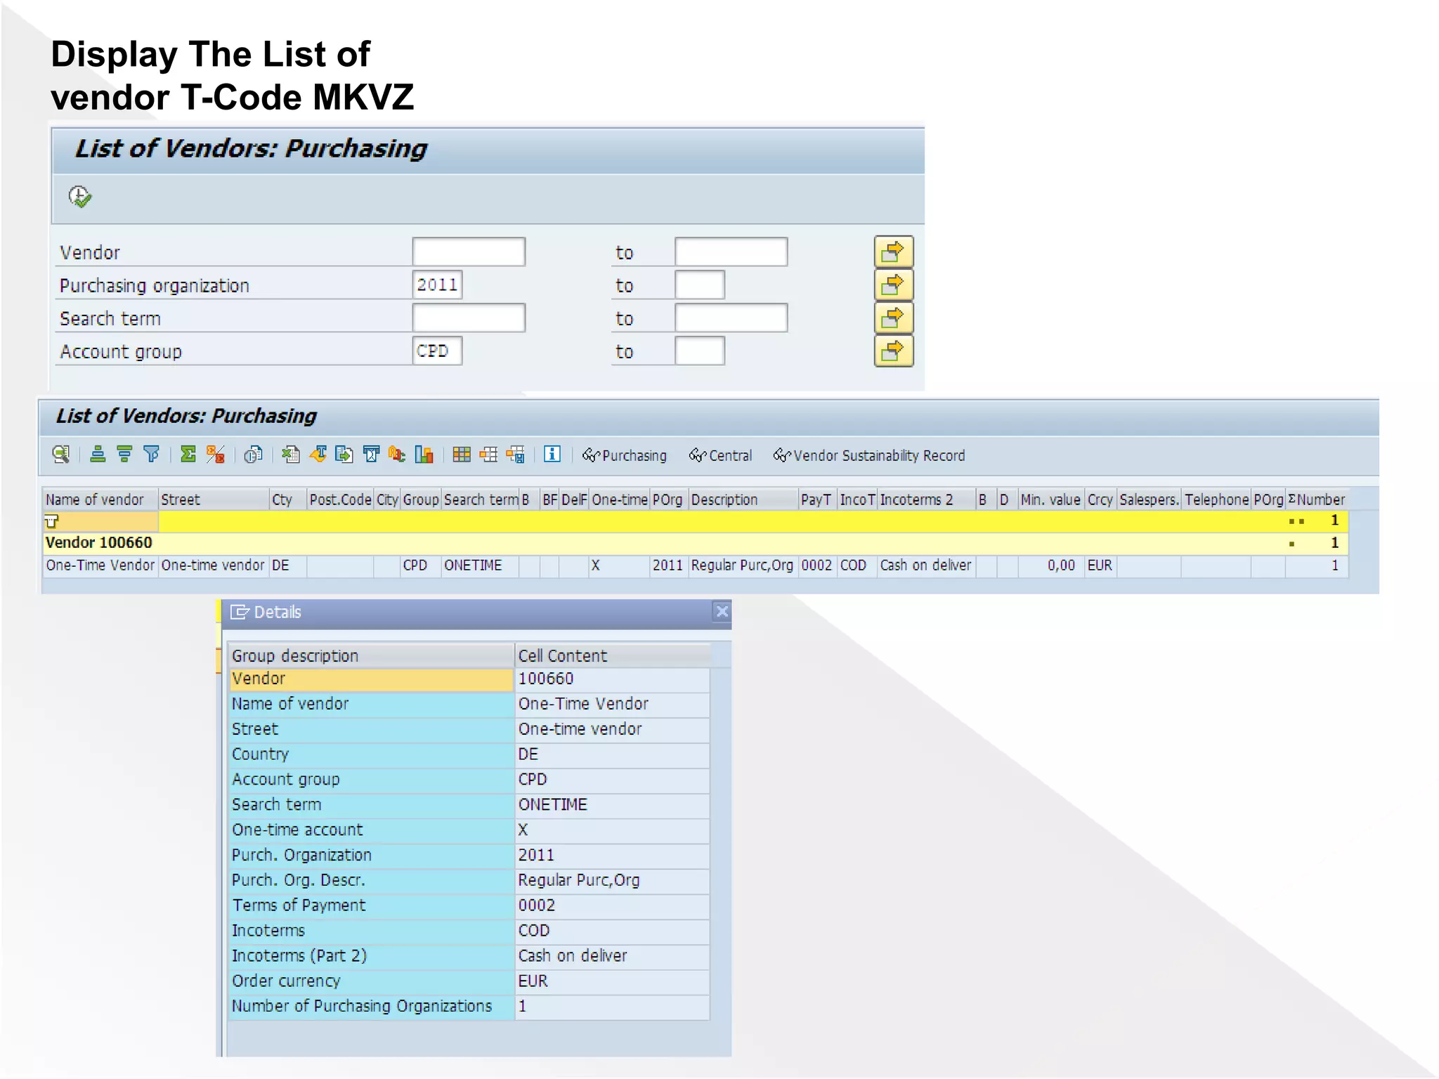The height and width of the screenshot is (1079, 1439).
Task: Click the Execute clock icon
Action: click(79, 197)
